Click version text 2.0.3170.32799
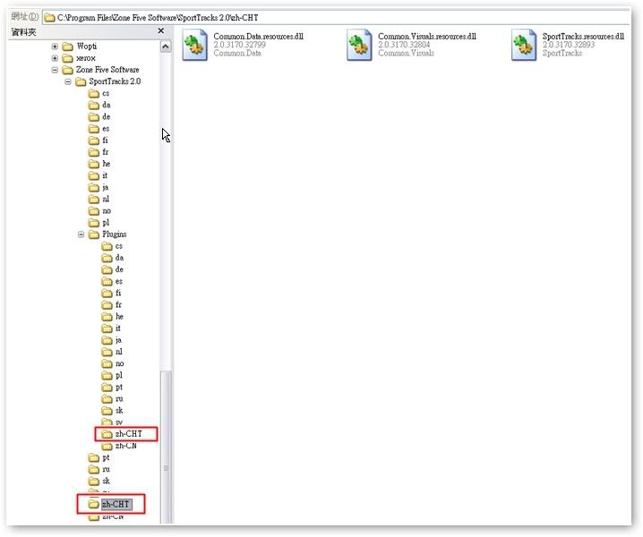The height and width of the screenshot is (537, 643). [239, 45]
